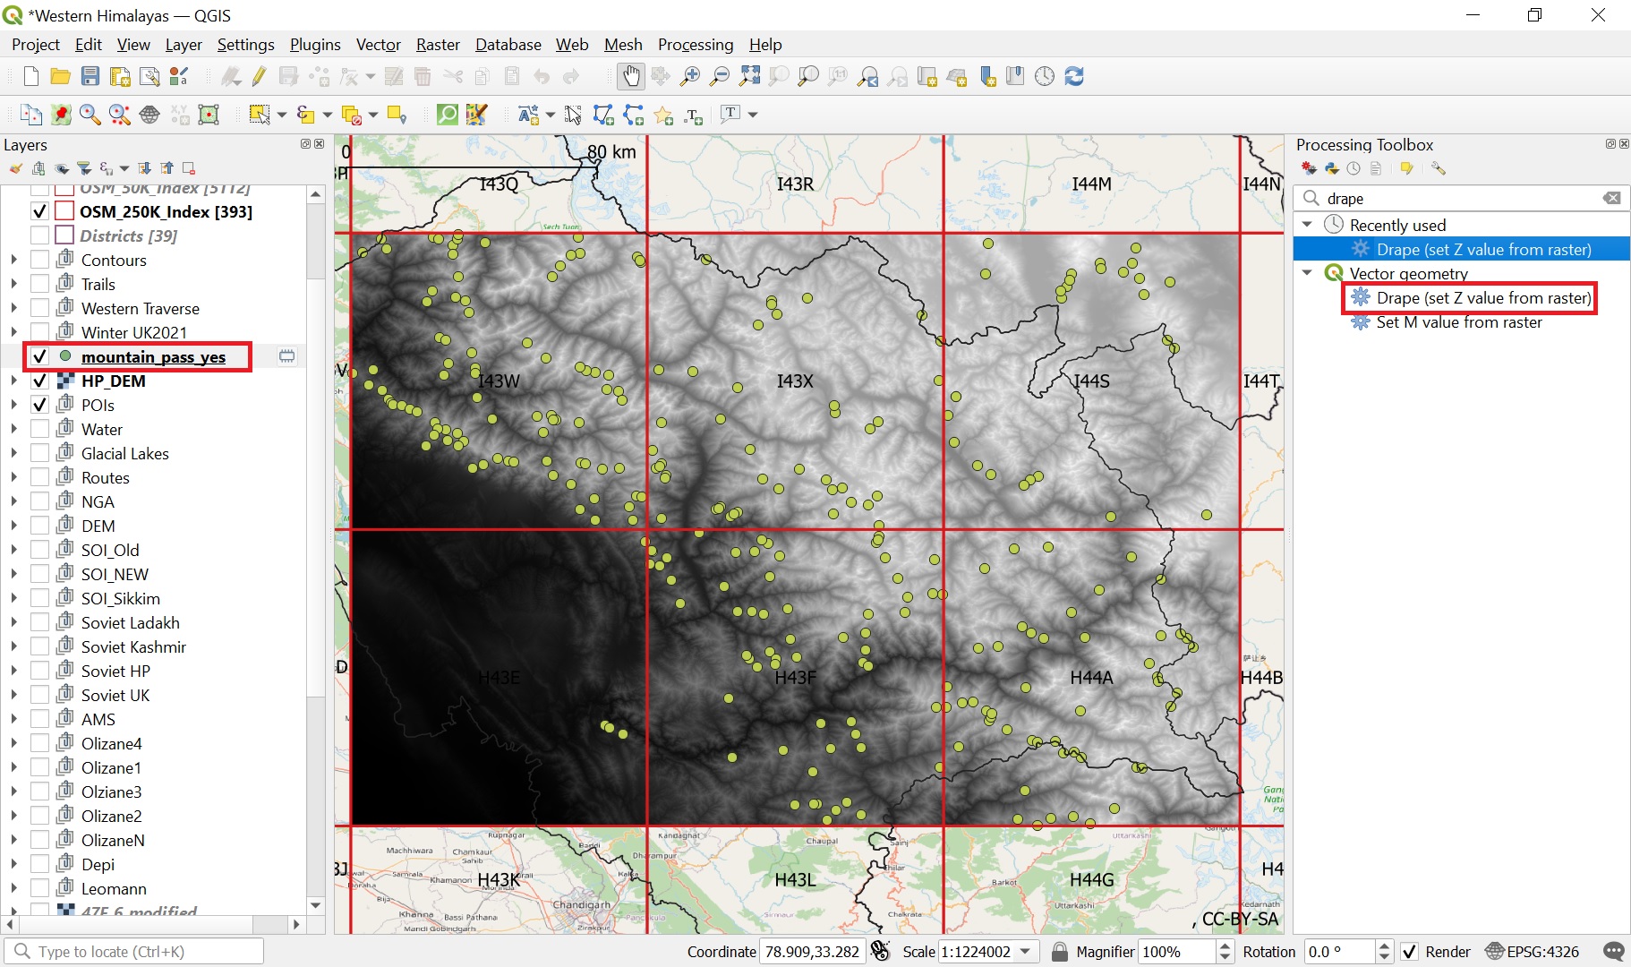Image resolution: width=1631 pixels, height=967 pixels.
Task: Clear the drape search text
Action: pyautogui.click(x=1611, y=198)
